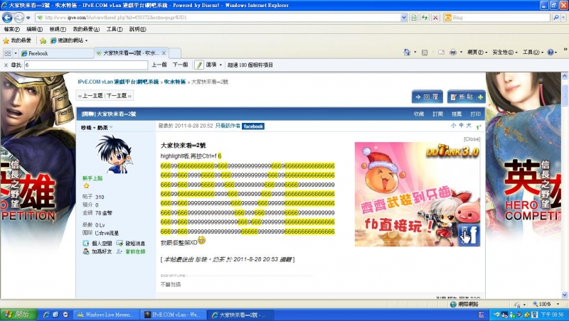The height and width of the screenshot is (321, 569).
Task: Toggle the highlight matches pencil icon
Action: pyautogui.click(x=199, y=65)
